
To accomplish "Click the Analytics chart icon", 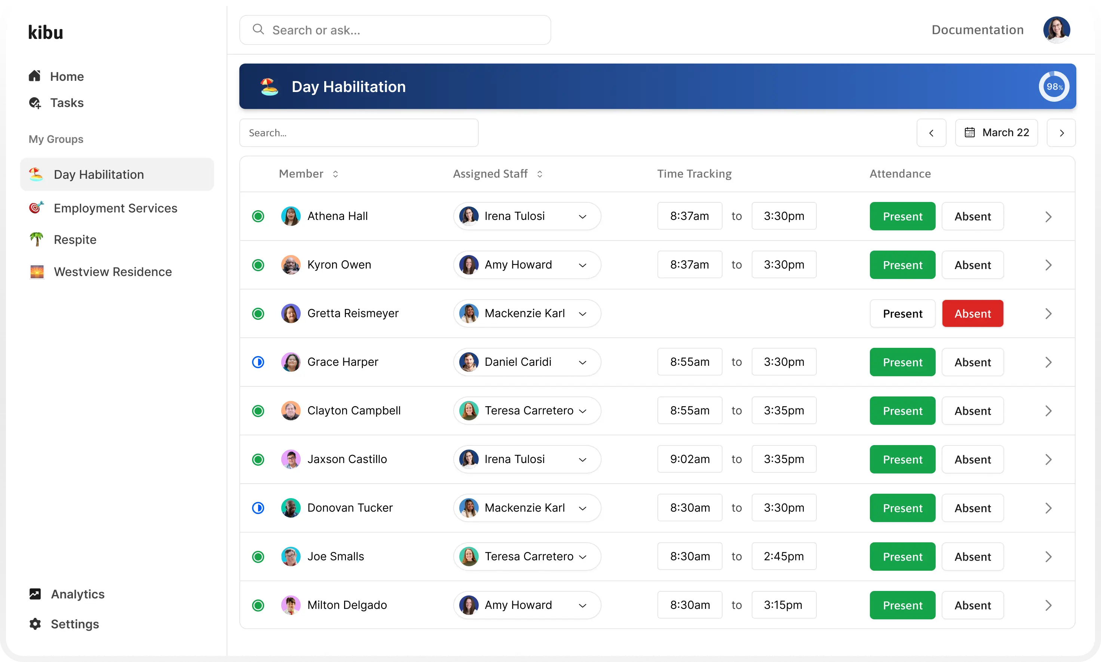I will (x=35, y=594).
